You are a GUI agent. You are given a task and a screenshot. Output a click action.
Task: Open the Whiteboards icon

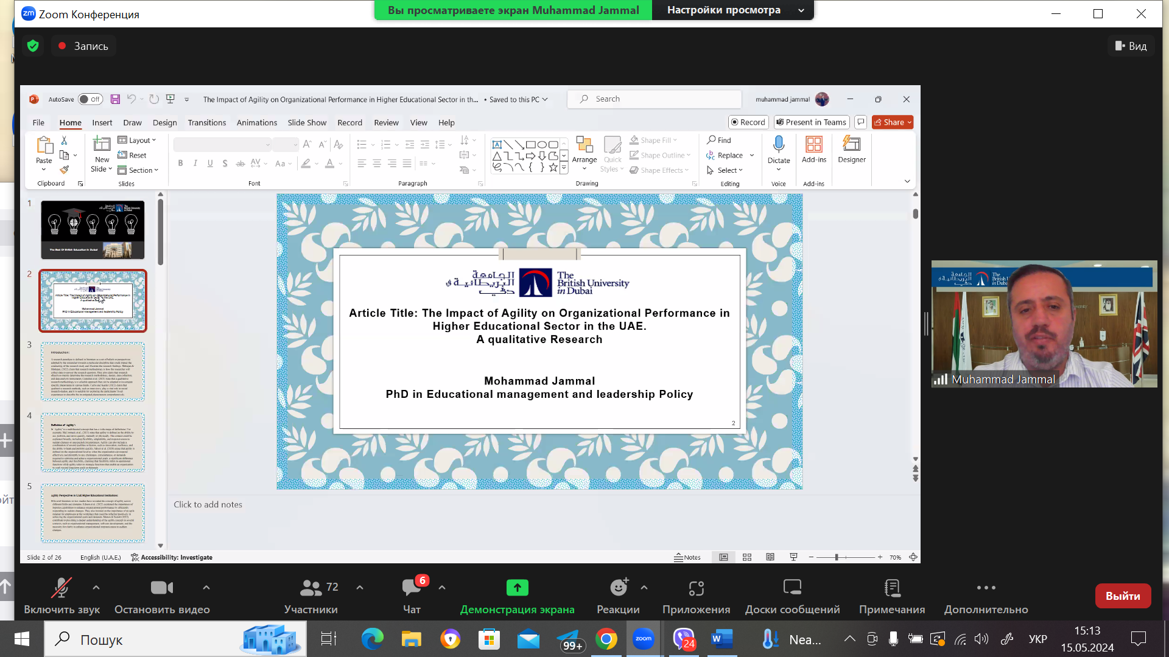pyautogui.click(x=792, y=588)
